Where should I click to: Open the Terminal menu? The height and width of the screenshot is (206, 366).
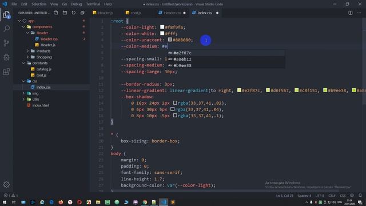(93, 4)
